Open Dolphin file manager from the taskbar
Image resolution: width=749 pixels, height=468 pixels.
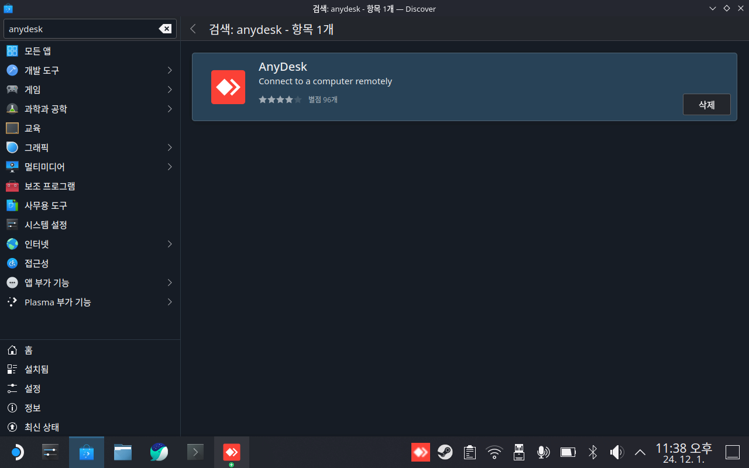123,452
